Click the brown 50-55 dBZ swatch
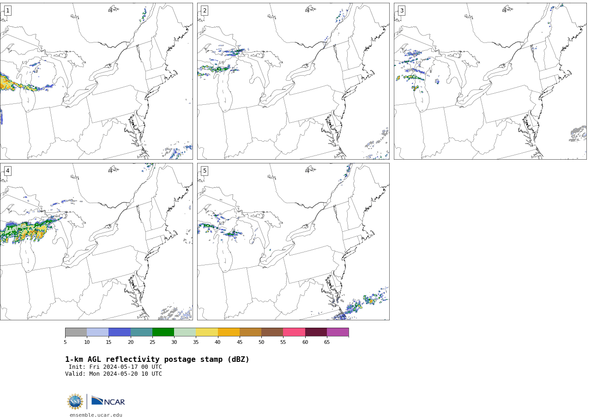Viewport: 591px width, 420px height. click(x=272, y=332)
